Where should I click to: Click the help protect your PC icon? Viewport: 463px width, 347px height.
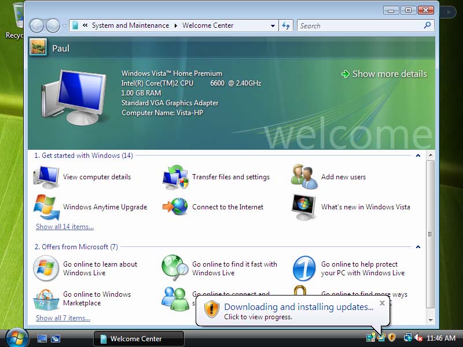click(x=304, y=268)
